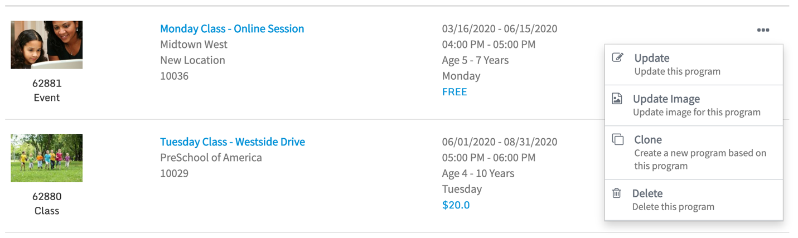Click the FREE price link

click(454, 92)
